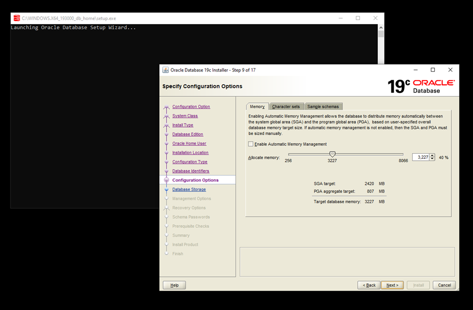Screen dimensions: 473x310
Task: Click the memory allocation slider thumb
Action: (x=332, y=154)
